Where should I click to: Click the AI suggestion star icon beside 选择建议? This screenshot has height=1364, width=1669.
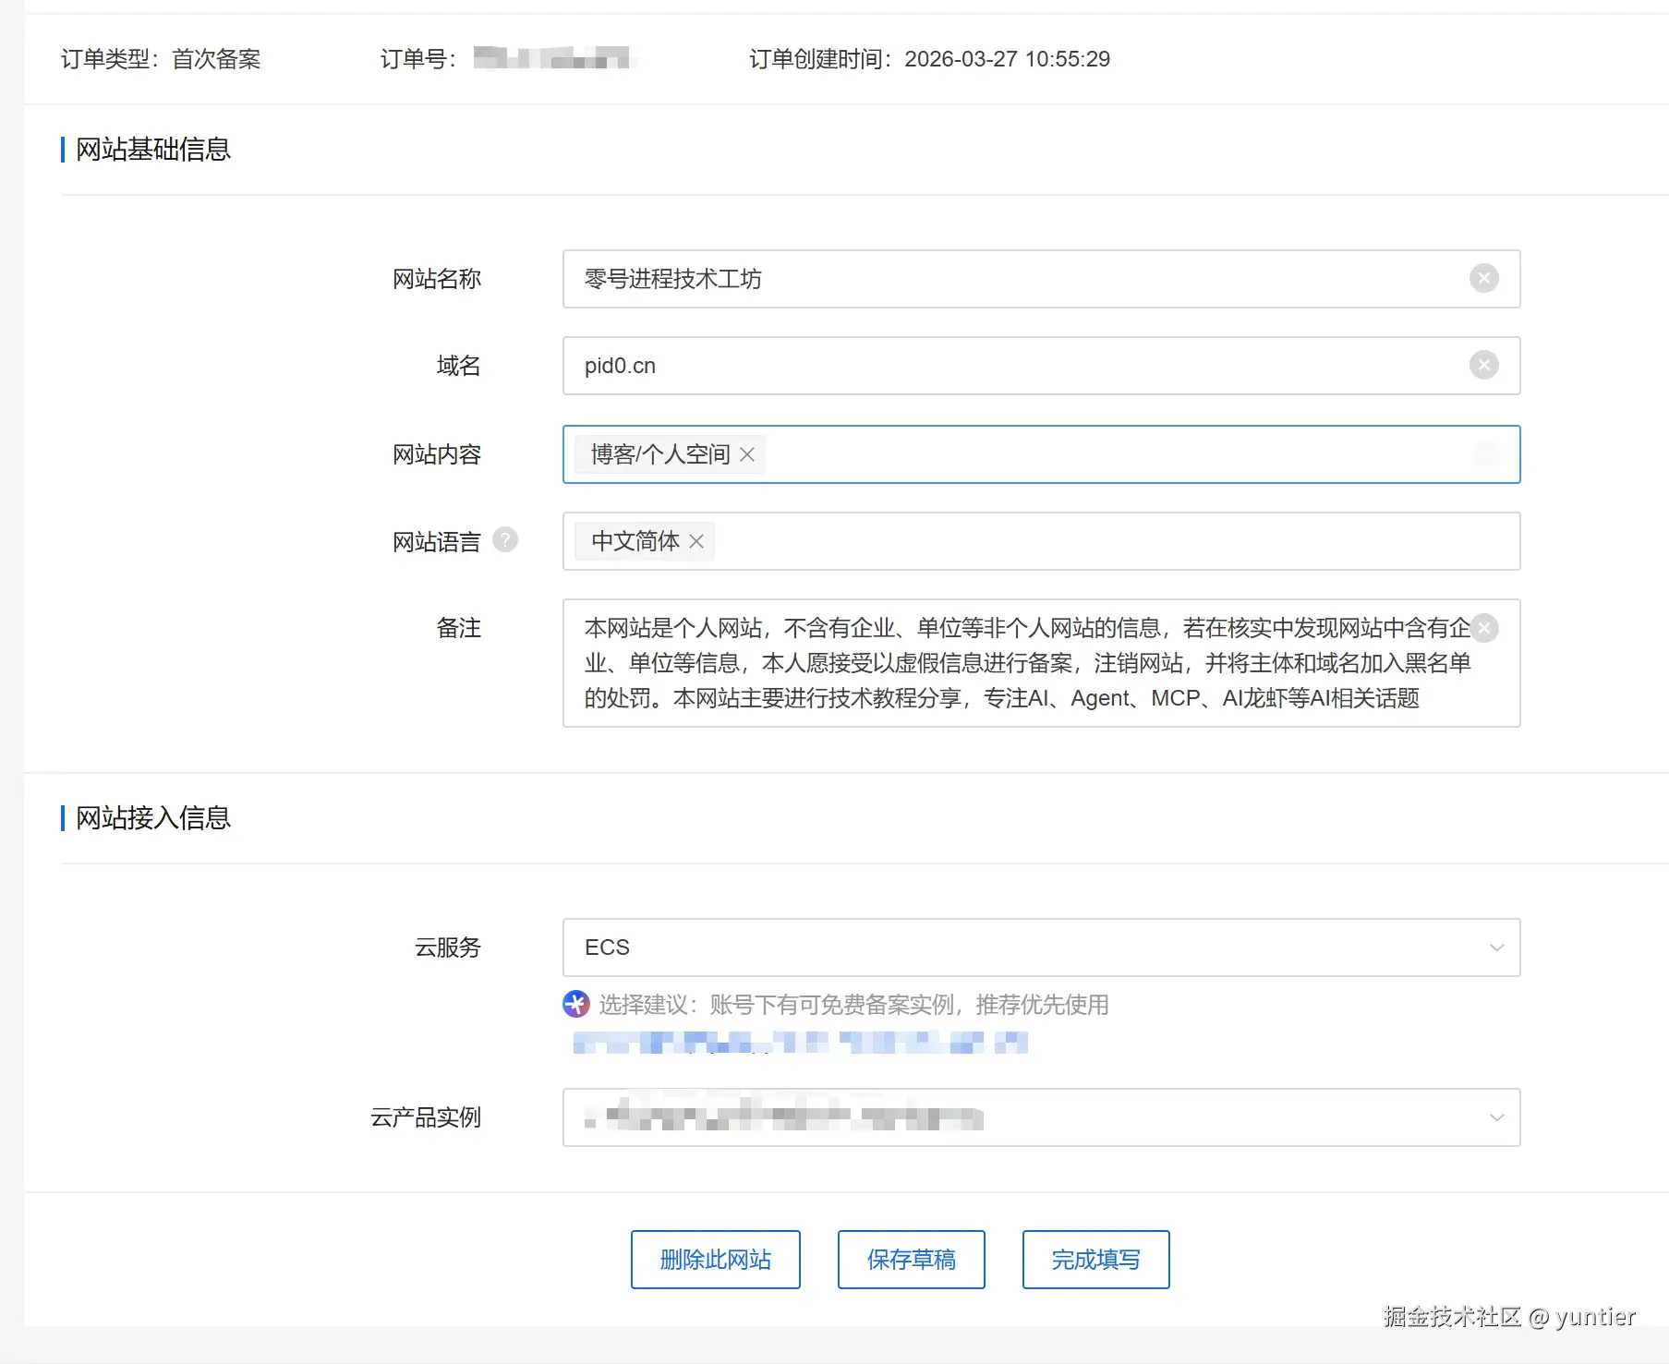574,1005
